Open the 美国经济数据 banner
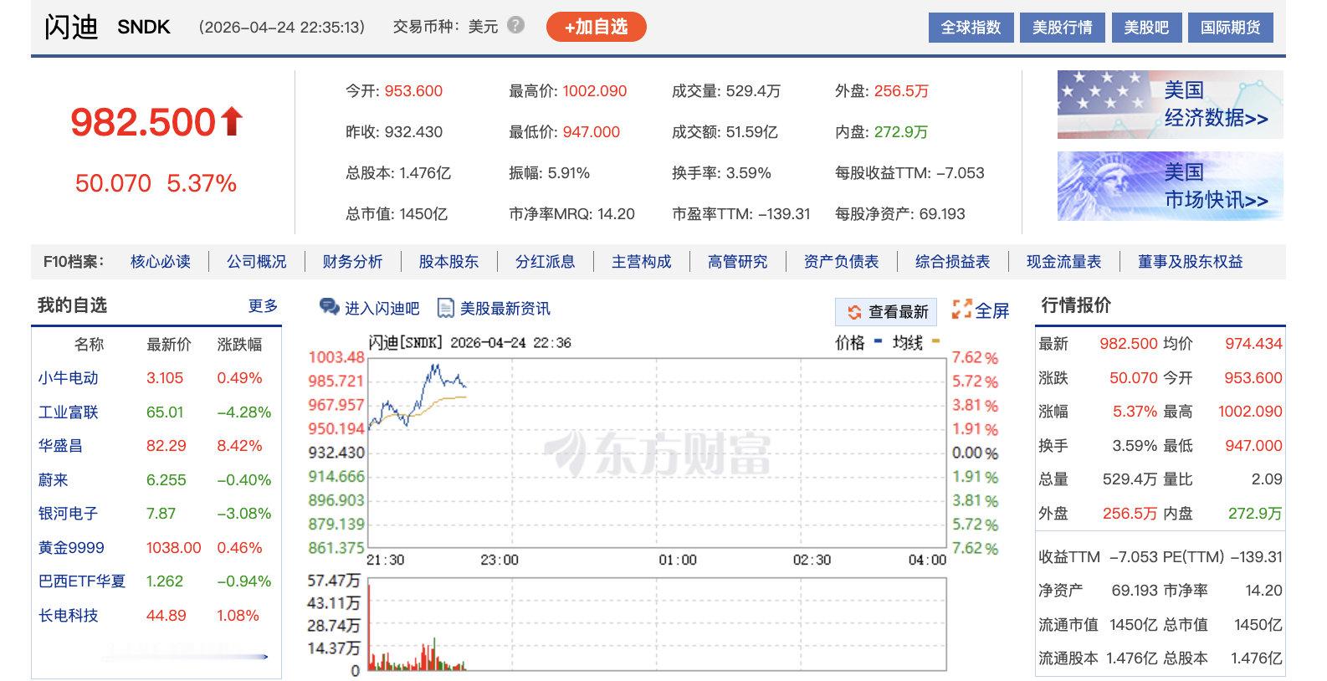 pos(1170,105)
